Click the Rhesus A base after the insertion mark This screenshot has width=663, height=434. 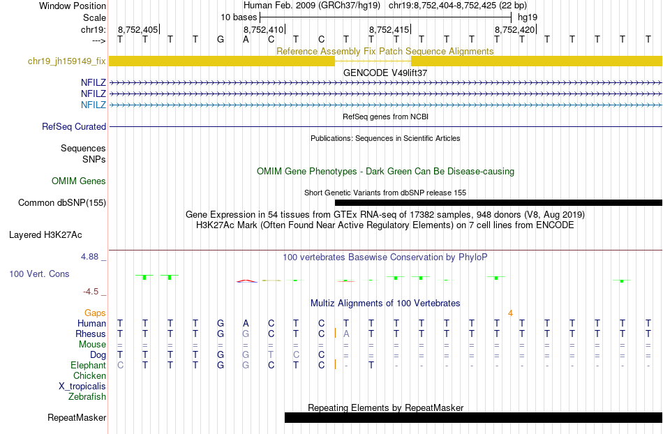346,334
